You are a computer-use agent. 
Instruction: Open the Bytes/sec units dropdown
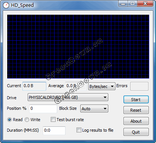(x=102, y=86)
